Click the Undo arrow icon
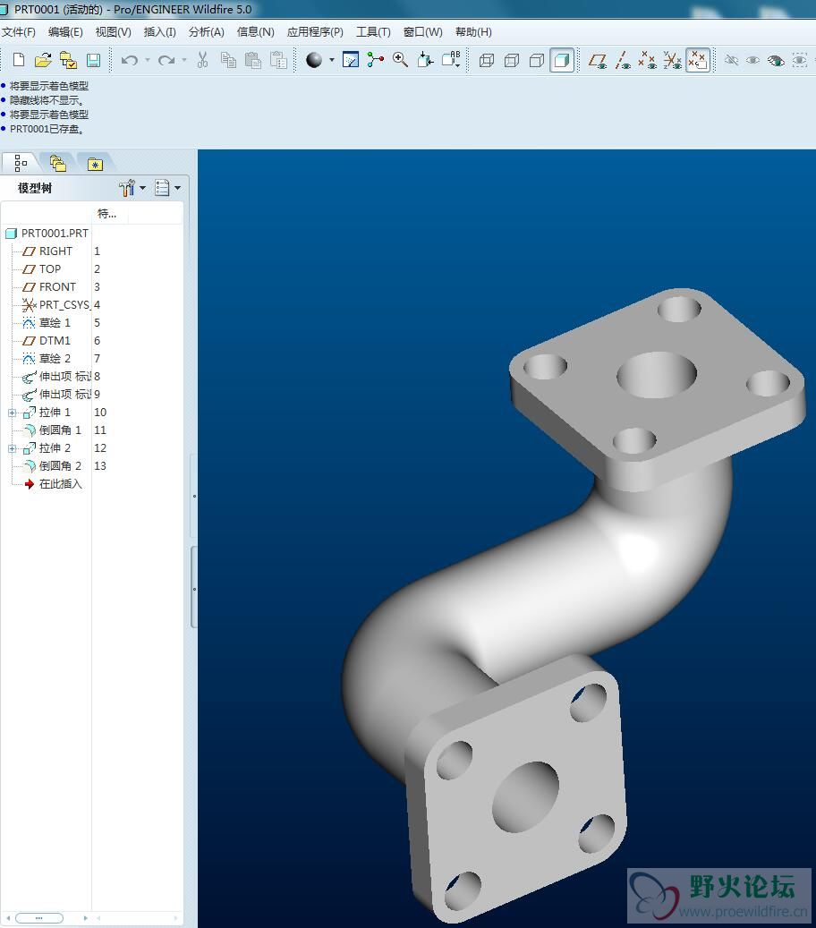 pyautogui.click(x=130, y=60)
